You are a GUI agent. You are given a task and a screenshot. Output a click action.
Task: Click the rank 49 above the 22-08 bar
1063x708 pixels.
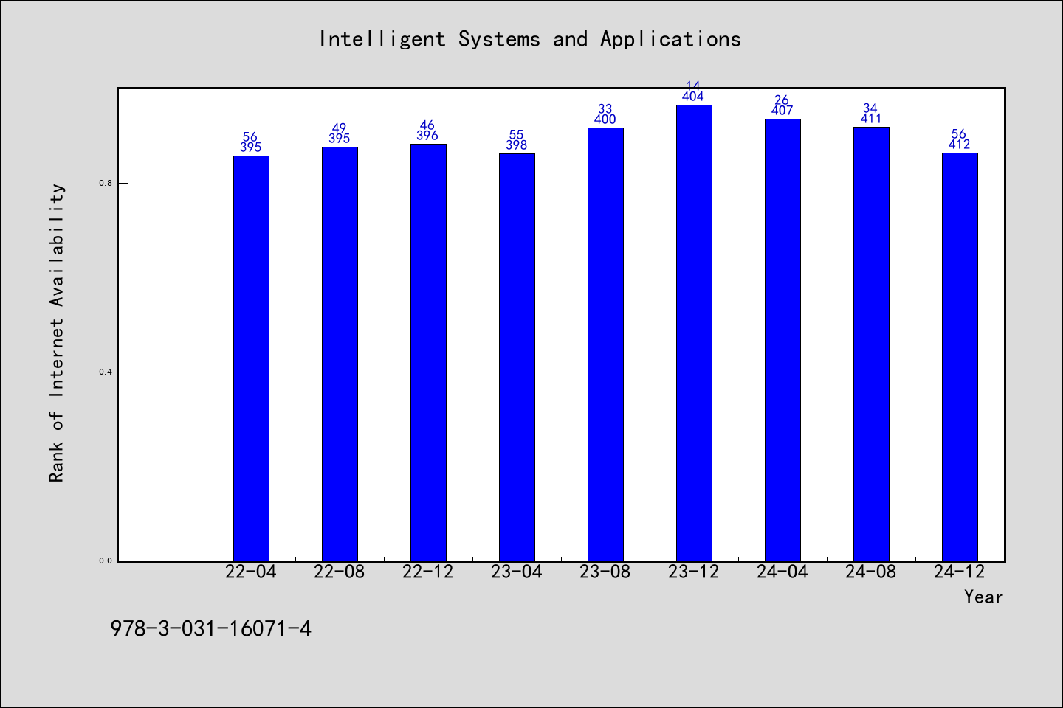[x=339, y=128]
